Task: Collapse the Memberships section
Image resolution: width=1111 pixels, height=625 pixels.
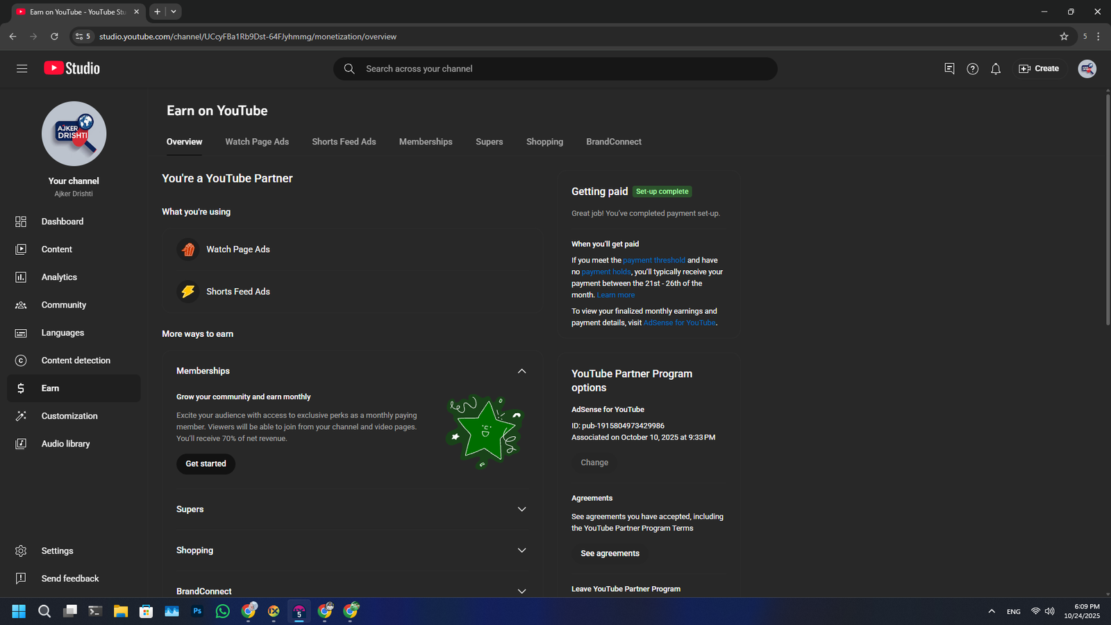Action: 521,371
